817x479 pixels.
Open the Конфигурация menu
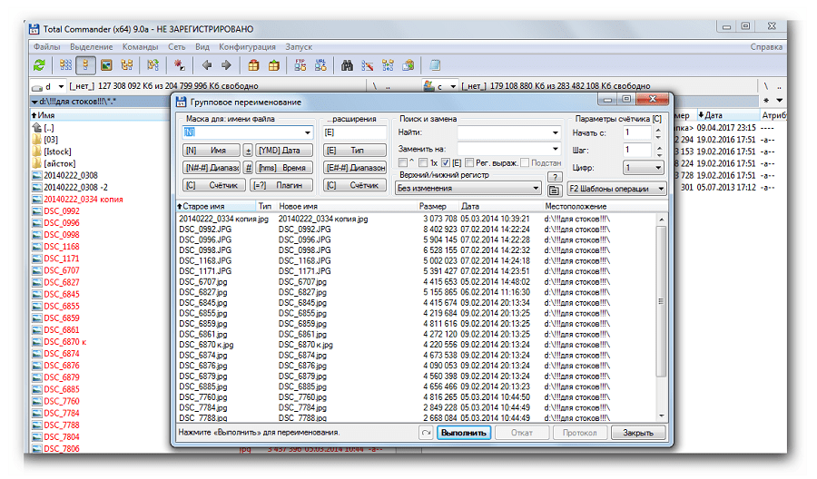click(x=247, y=46)
